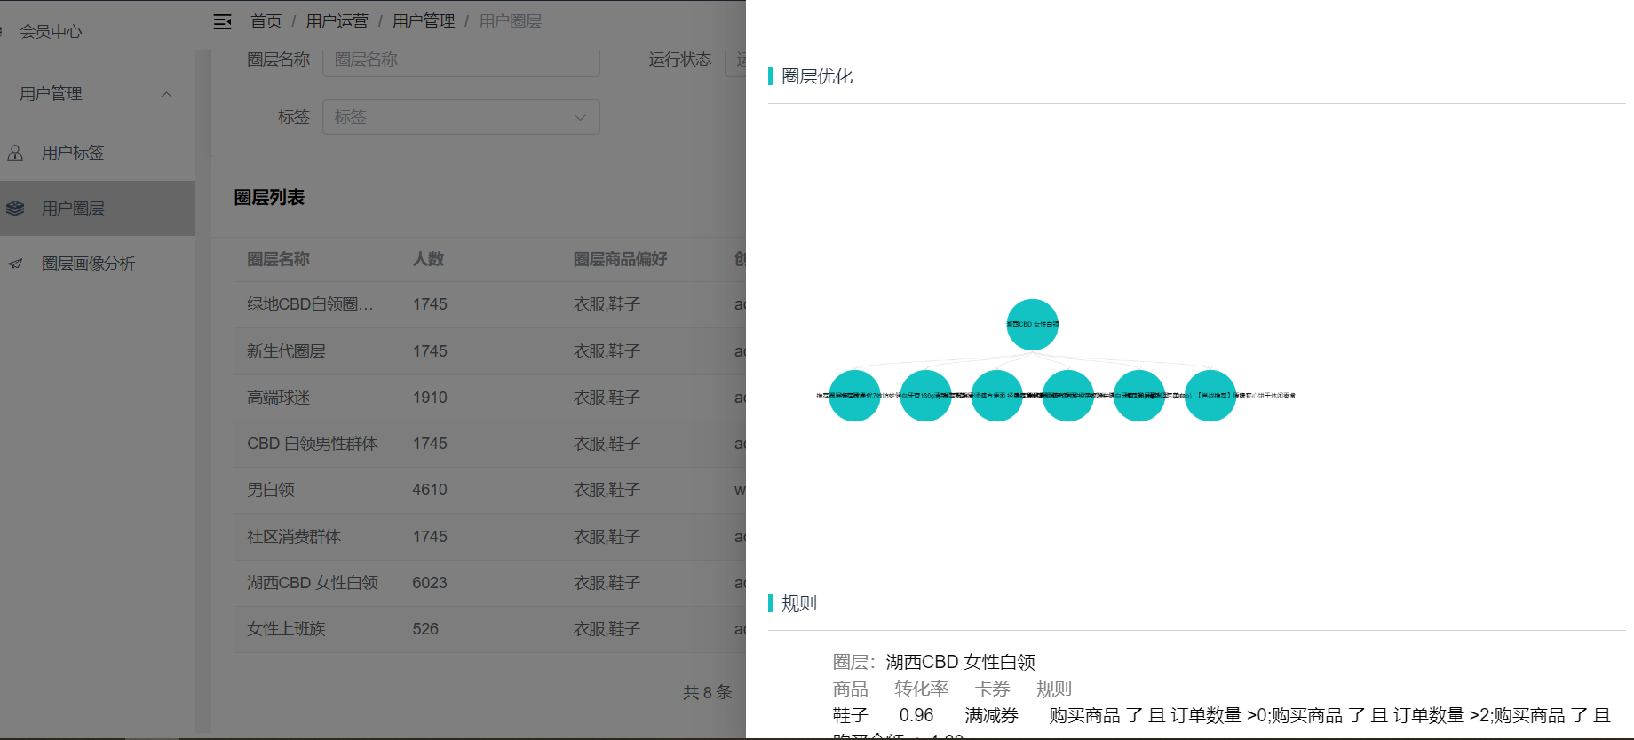Click the leftmost child node in the graph
The width and height of the screenshot is (1634, 740).
pos(854,396)
